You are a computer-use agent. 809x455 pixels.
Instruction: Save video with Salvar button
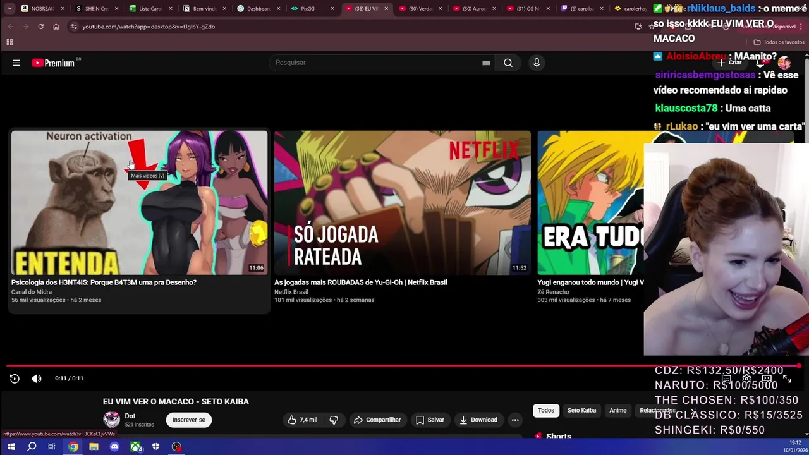click(x=430, y=420)
